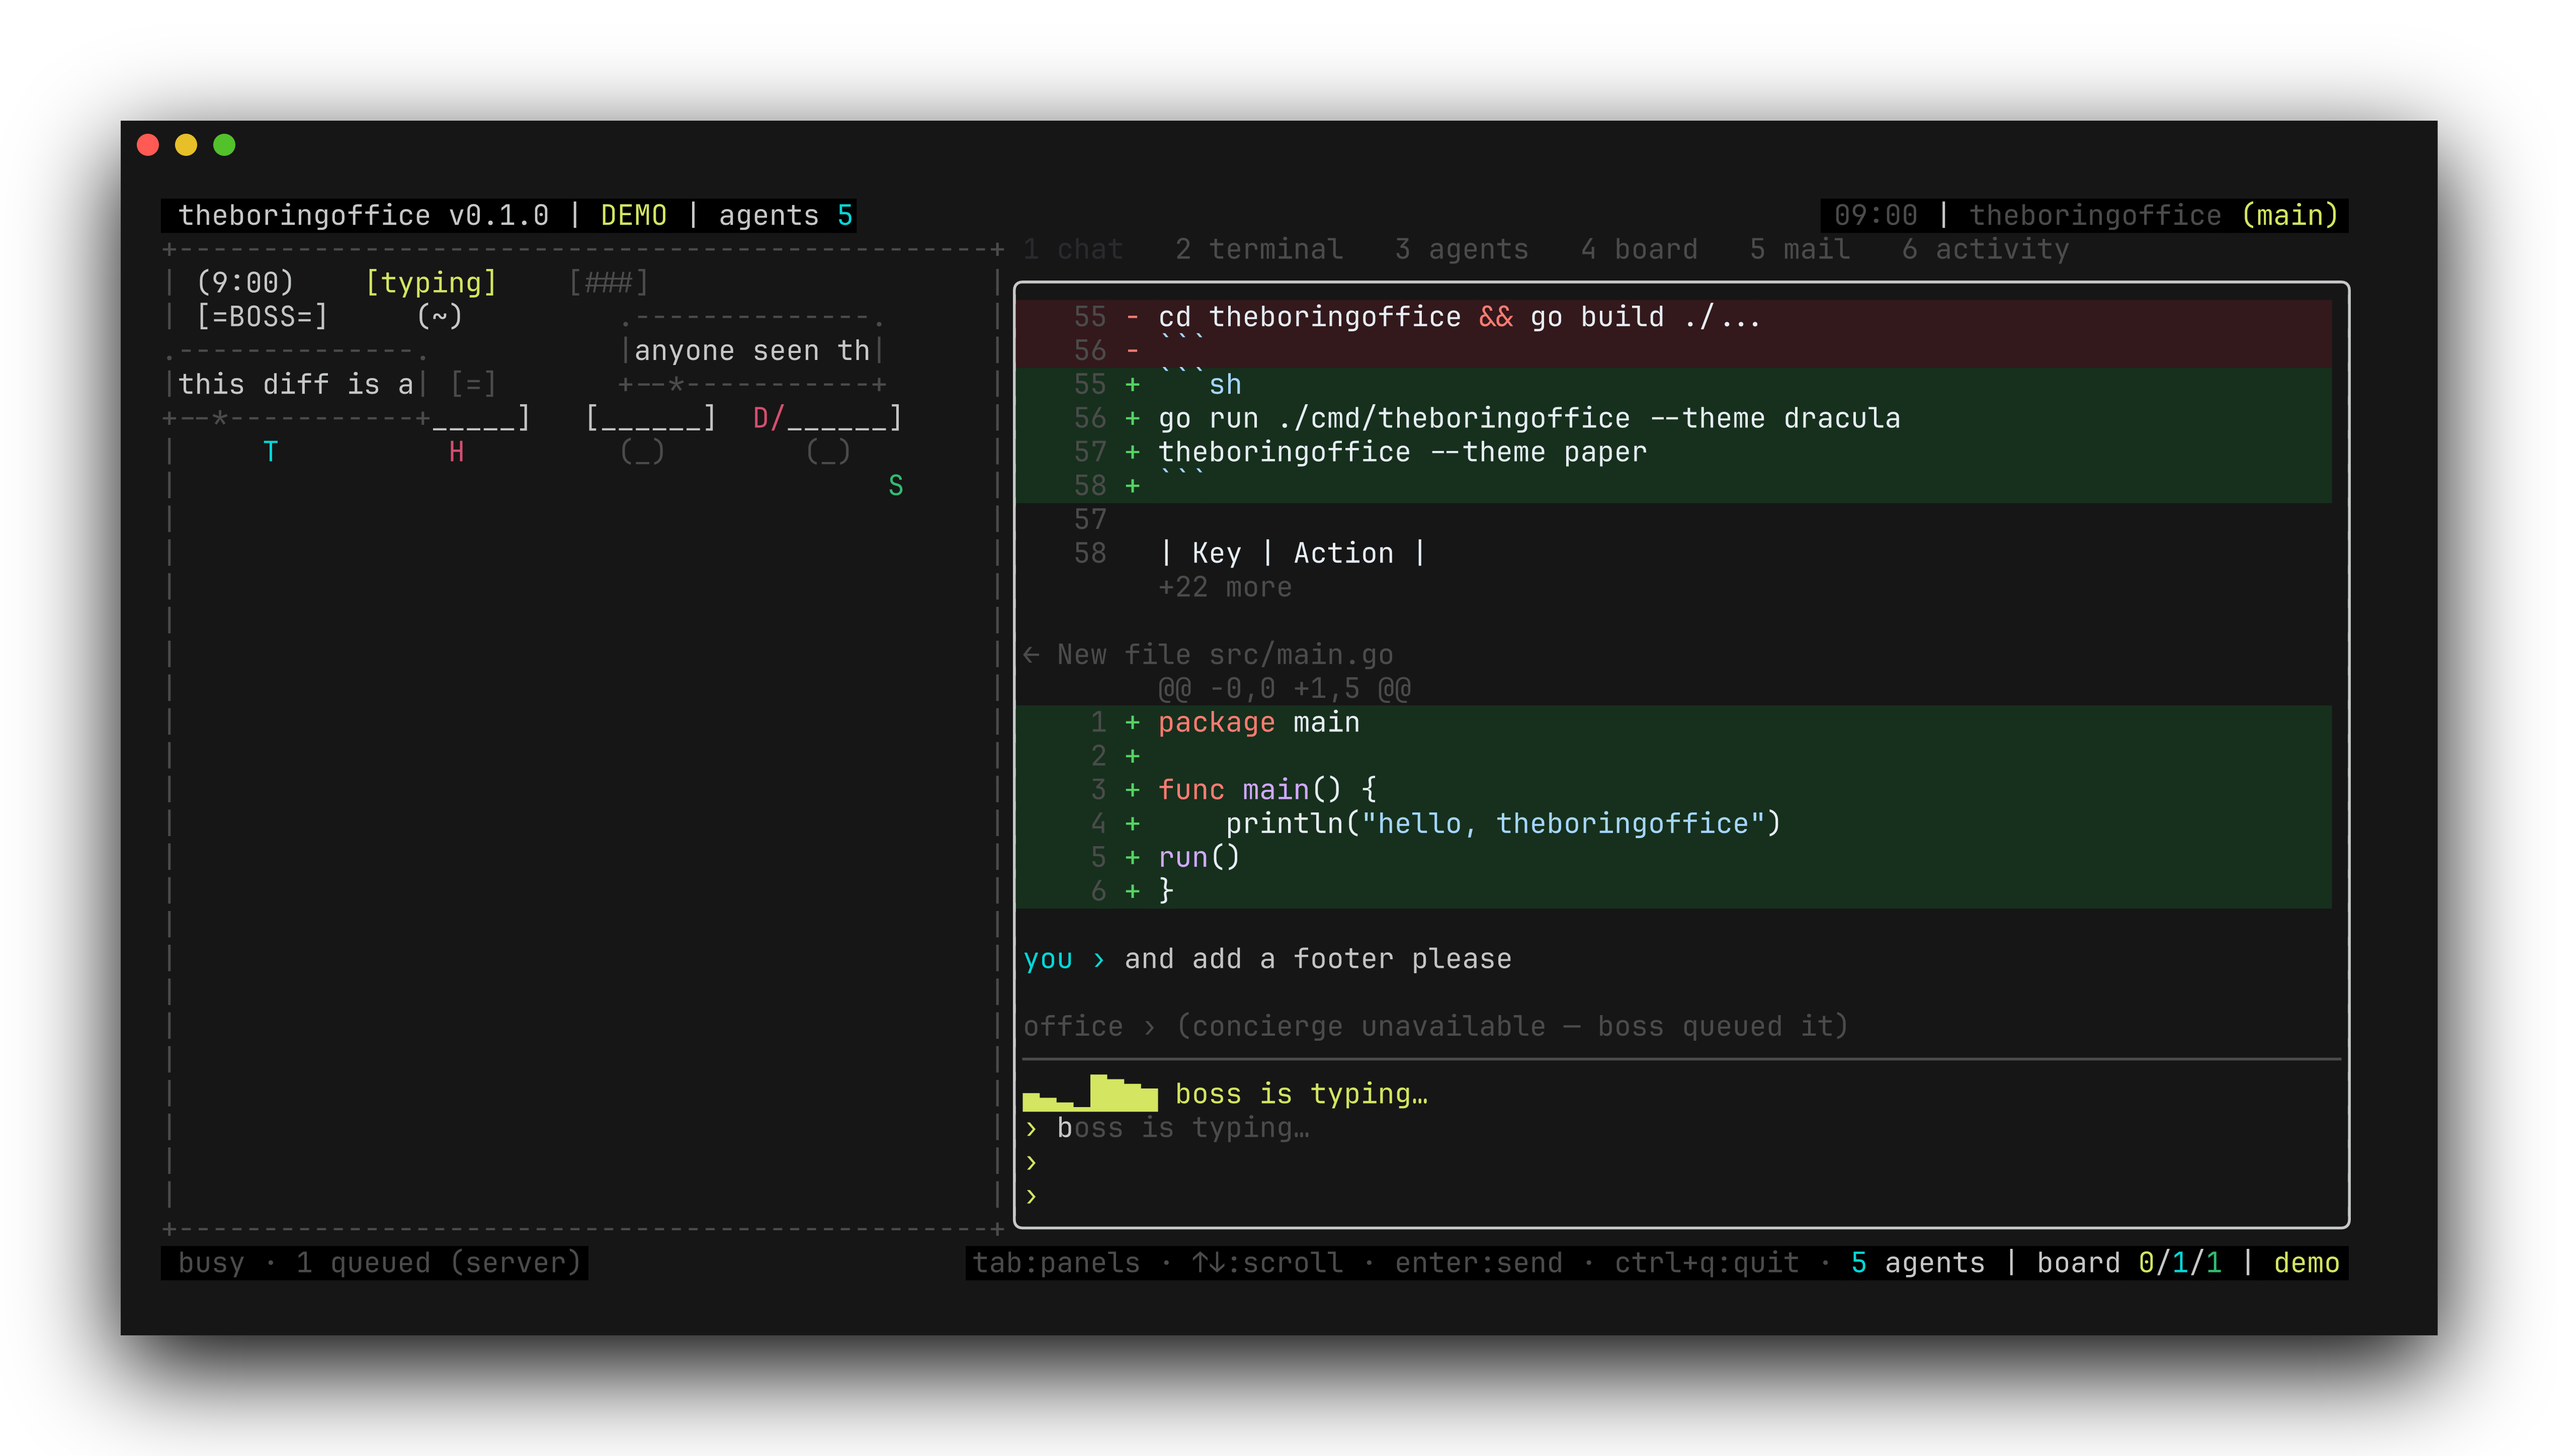This screenshot has height=1456, width=2558.
Task: Open the 2 terminal tab
Action: click(1258, 249)
